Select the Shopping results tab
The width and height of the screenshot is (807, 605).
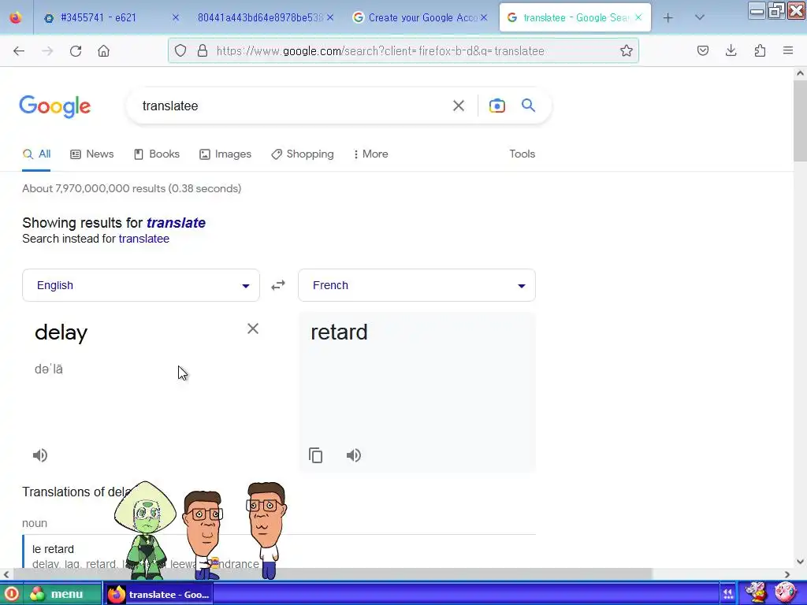pos(303,154)
